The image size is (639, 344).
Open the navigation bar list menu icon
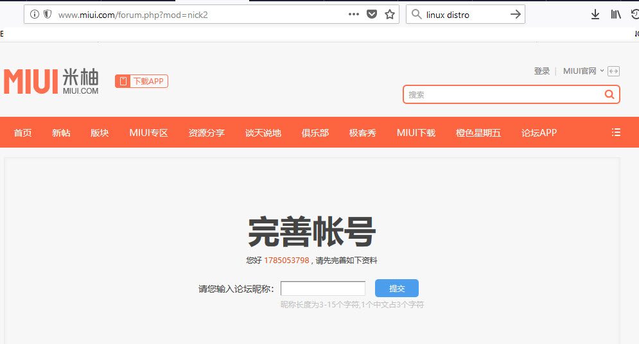click(616, 132)
